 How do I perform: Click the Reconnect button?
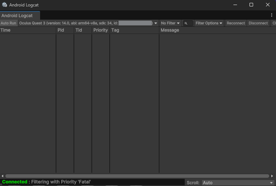point(236,23)
